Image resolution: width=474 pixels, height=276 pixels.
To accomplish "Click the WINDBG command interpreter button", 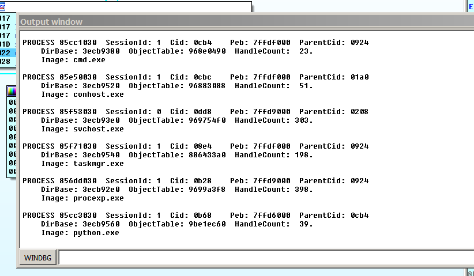I will coord(37,258).
